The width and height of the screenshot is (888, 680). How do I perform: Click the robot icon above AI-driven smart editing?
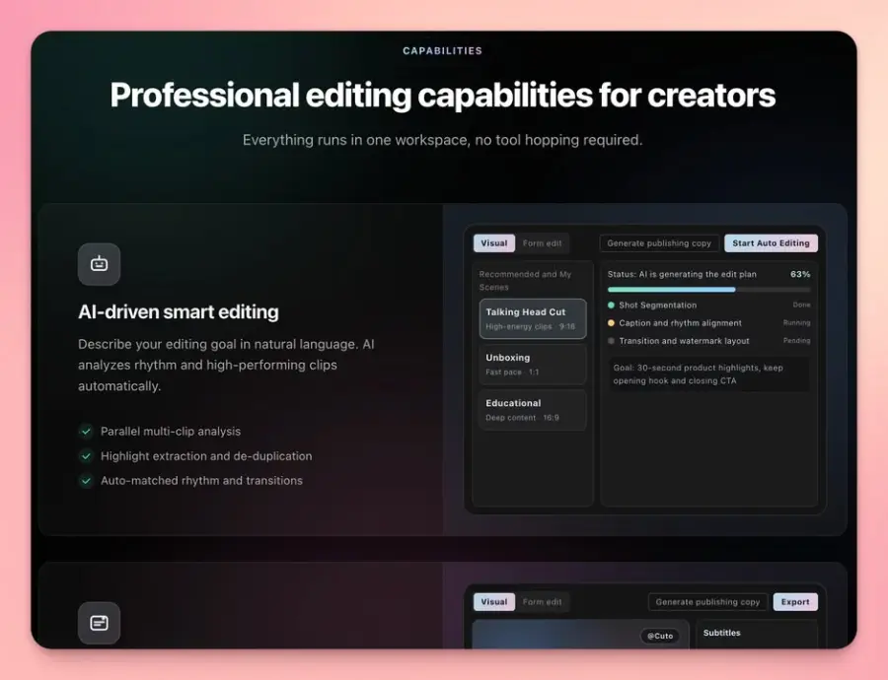point(99,264)
